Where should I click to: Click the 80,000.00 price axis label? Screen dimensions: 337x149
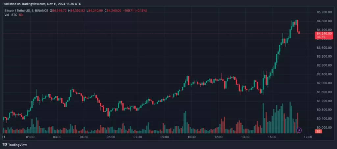pos(324,127)
